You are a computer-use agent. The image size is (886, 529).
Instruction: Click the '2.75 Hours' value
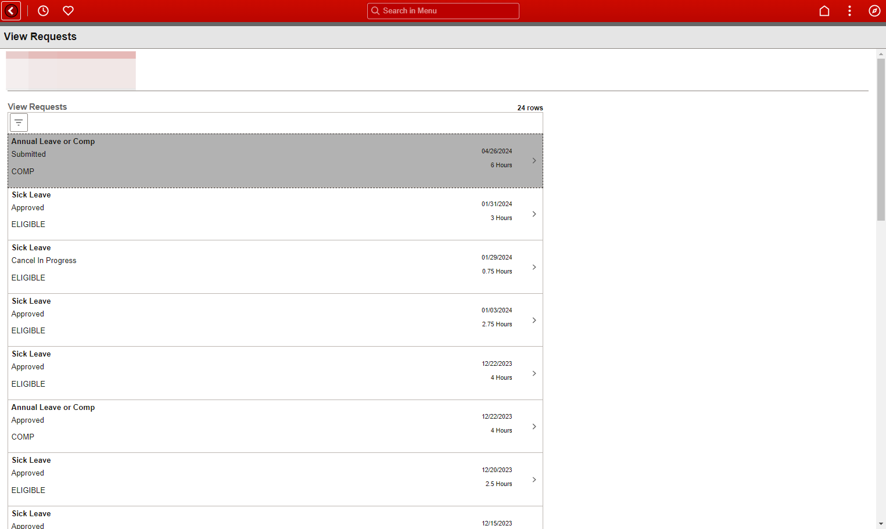[497, 324]
